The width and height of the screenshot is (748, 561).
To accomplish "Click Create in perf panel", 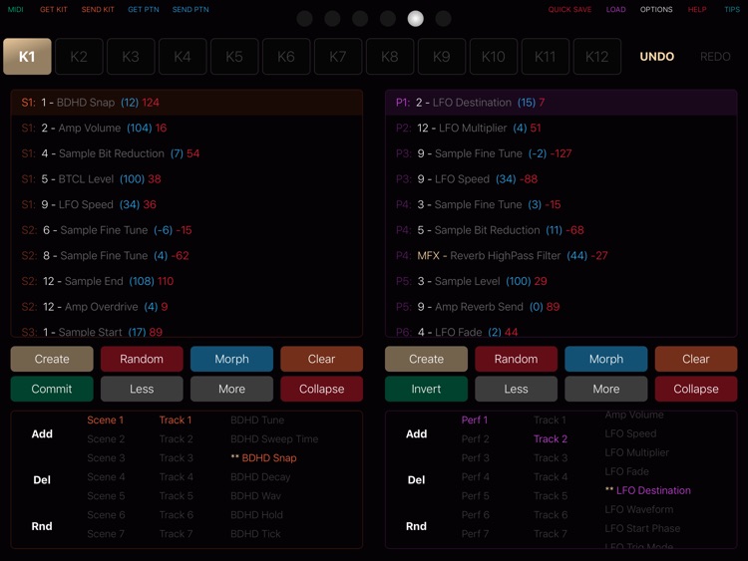I will [x=427, y=359].
